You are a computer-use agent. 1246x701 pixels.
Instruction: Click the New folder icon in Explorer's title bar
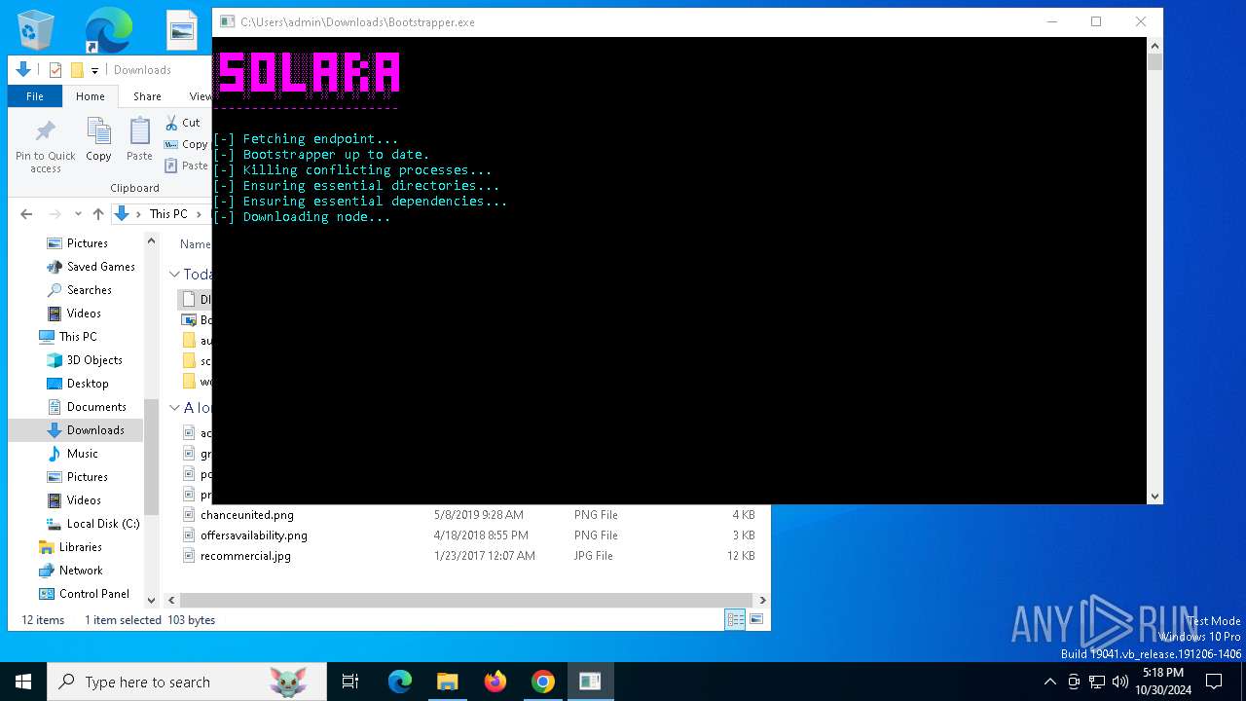pos(77,70)
